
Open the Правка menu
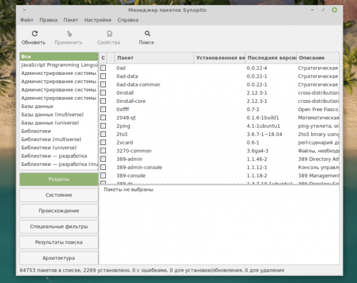pyautogui.click(x=48, y=20)
